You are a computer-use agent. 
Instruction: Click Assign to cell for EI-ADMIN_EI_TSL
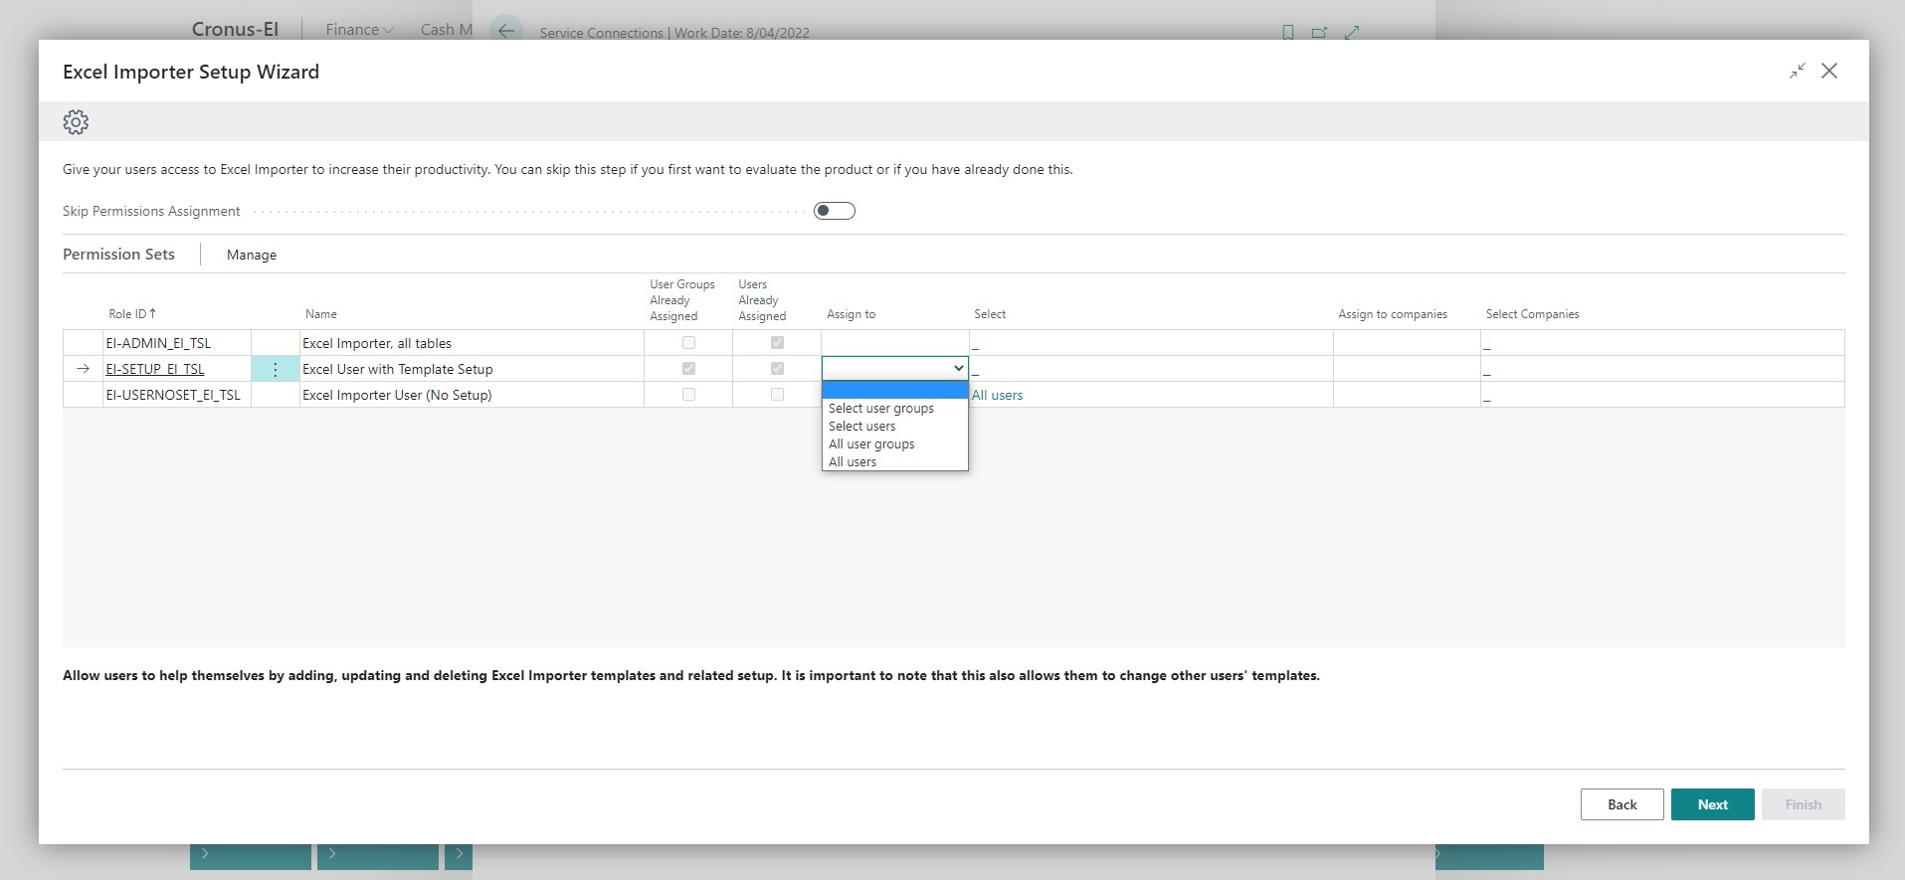pyautogui.click(x=894, y=343)
